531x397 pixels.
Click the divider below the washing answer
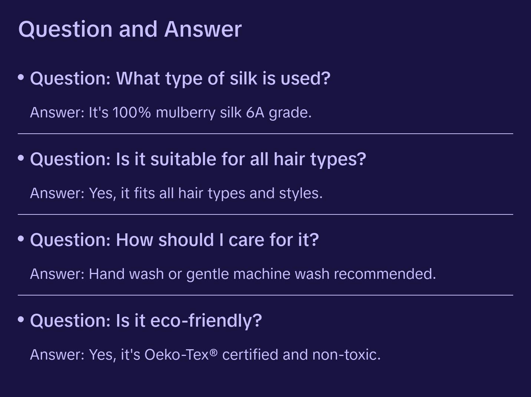point(265,295)
